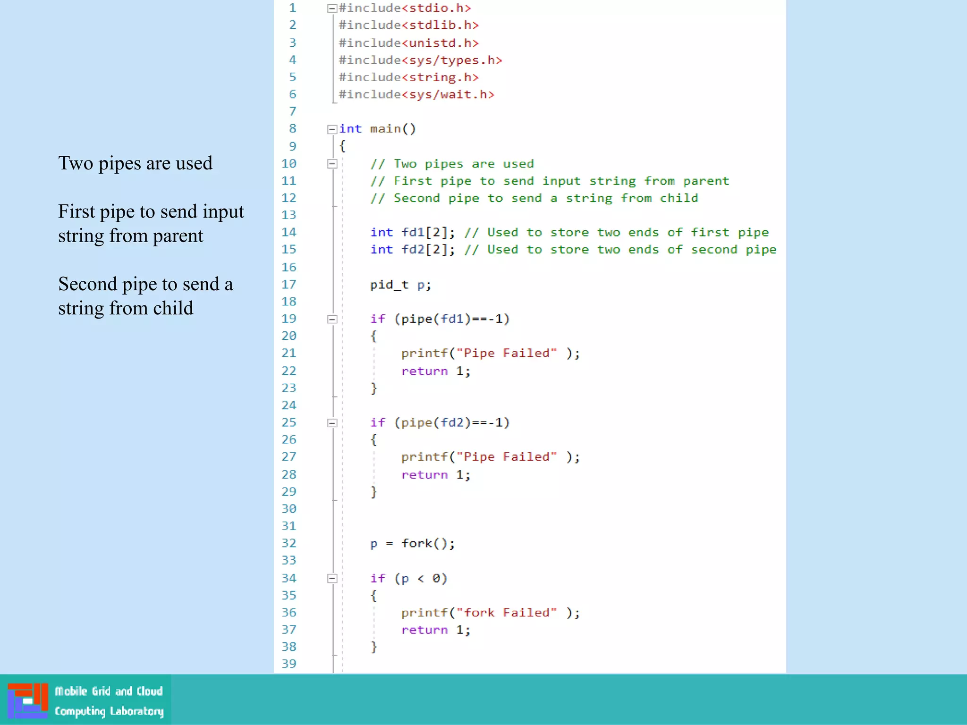
Task: Click line number 1 in the gutter
Action: (x=293, y=8)
